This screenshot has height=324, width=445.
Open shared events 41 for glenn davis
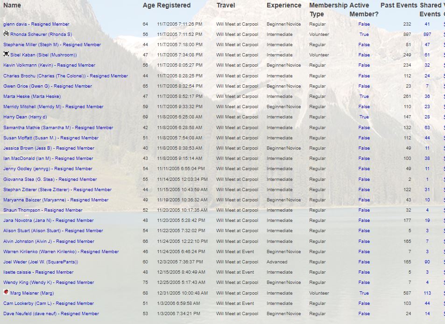coord(427,24)
